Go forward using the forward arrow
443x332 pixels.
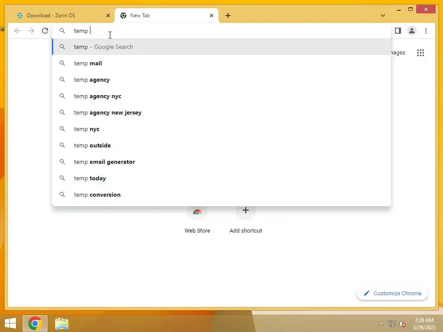(31, 31)
